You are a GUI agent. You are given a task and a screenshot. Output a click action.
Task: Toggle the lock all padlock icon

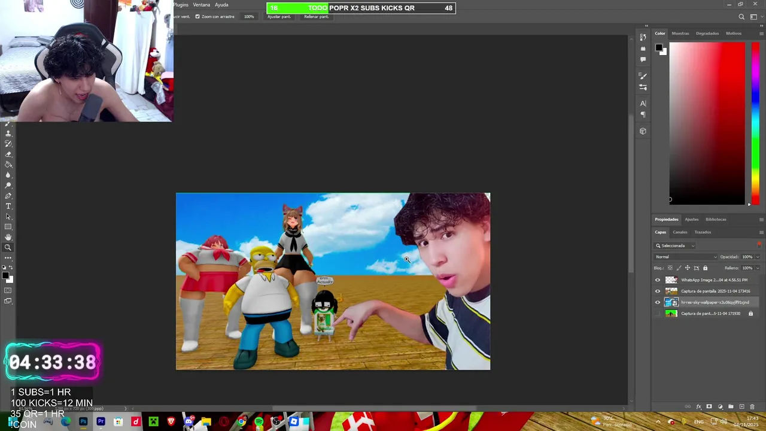705,268
